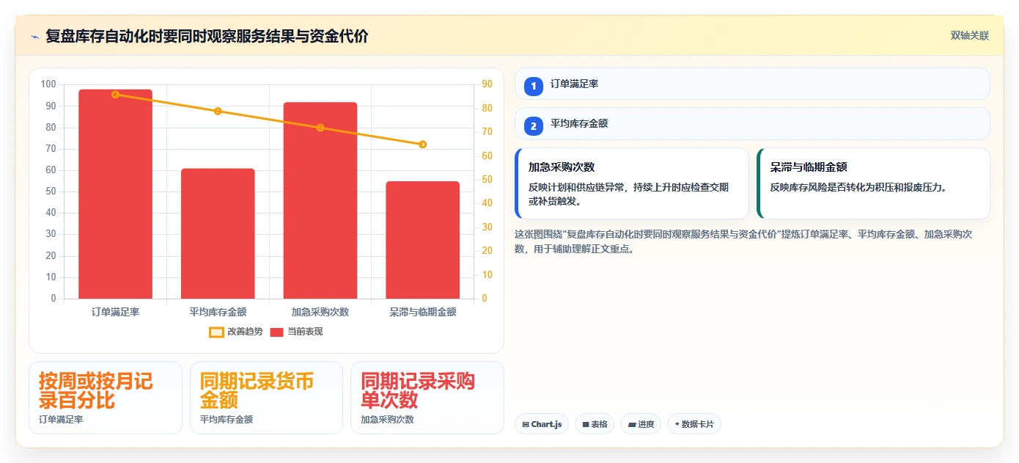Click the table icon in 表格 chip

pos(586,424)
